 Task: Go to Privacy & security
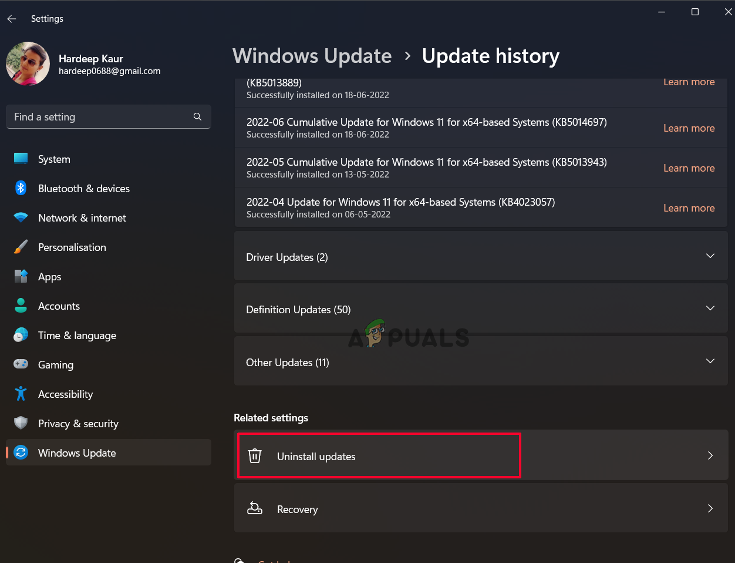pyautogui.click(x=109, y=423)
